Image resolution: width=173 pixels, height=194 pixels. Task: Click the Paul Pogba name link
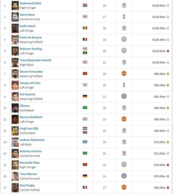(27, 185)
